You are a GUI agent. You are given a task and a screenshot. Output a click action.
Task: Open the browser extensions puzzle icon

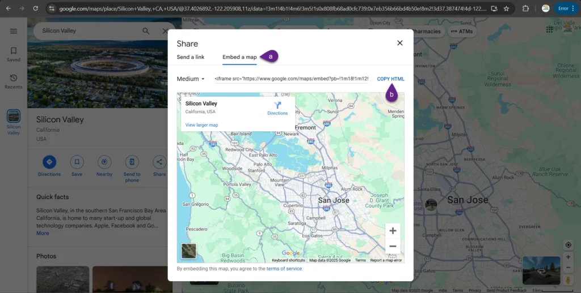pyautogui.click(x=525, y=8)
